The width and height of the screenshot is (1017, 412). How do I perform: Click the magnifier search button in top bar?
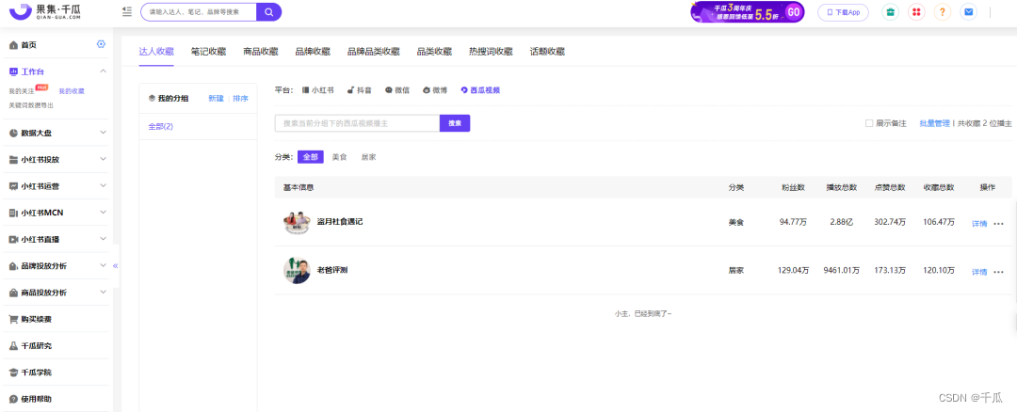[x=269, y=11]
